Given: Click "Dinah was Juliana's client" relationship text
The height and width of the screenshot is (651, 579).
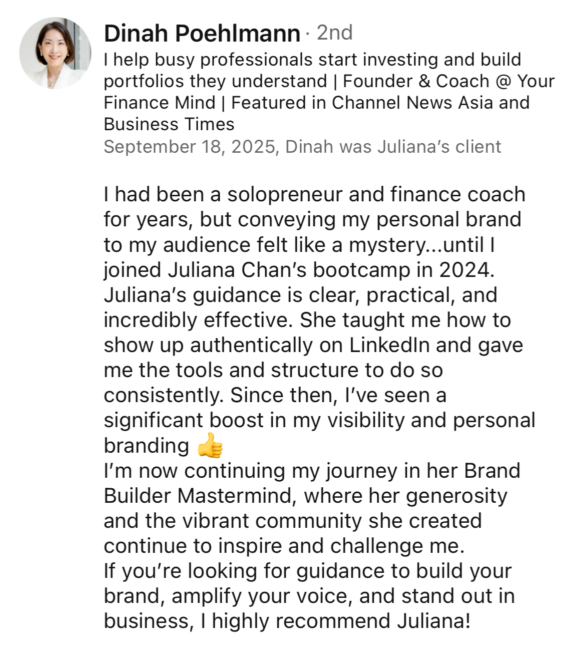Looking at the screenshot, I should point(393,147).
